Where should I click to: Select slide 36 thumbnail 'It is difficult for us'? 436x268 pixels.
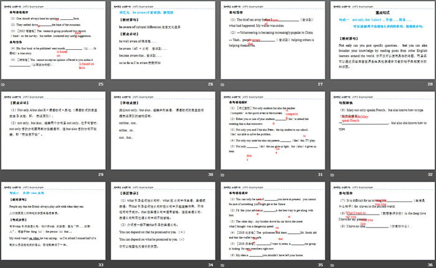(382, 221)
